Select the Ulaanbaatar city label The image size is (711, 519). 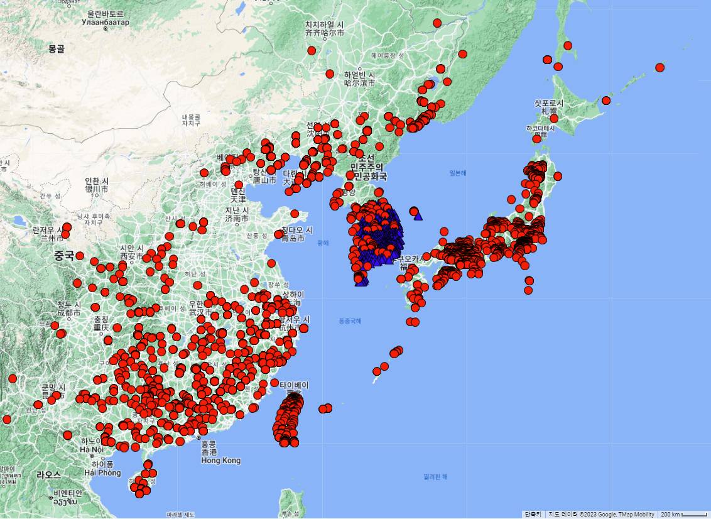coord(105,22)
